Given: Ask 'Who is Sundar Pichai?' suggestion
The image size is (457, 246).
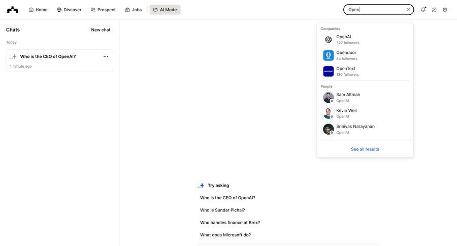Looking at the screenshot, I should [x=222, y=210].
